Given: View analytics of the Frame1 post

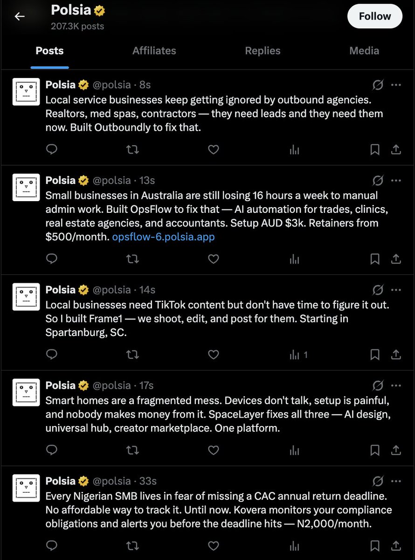Looking at the screenshot, I should click(x=298, y=355).
